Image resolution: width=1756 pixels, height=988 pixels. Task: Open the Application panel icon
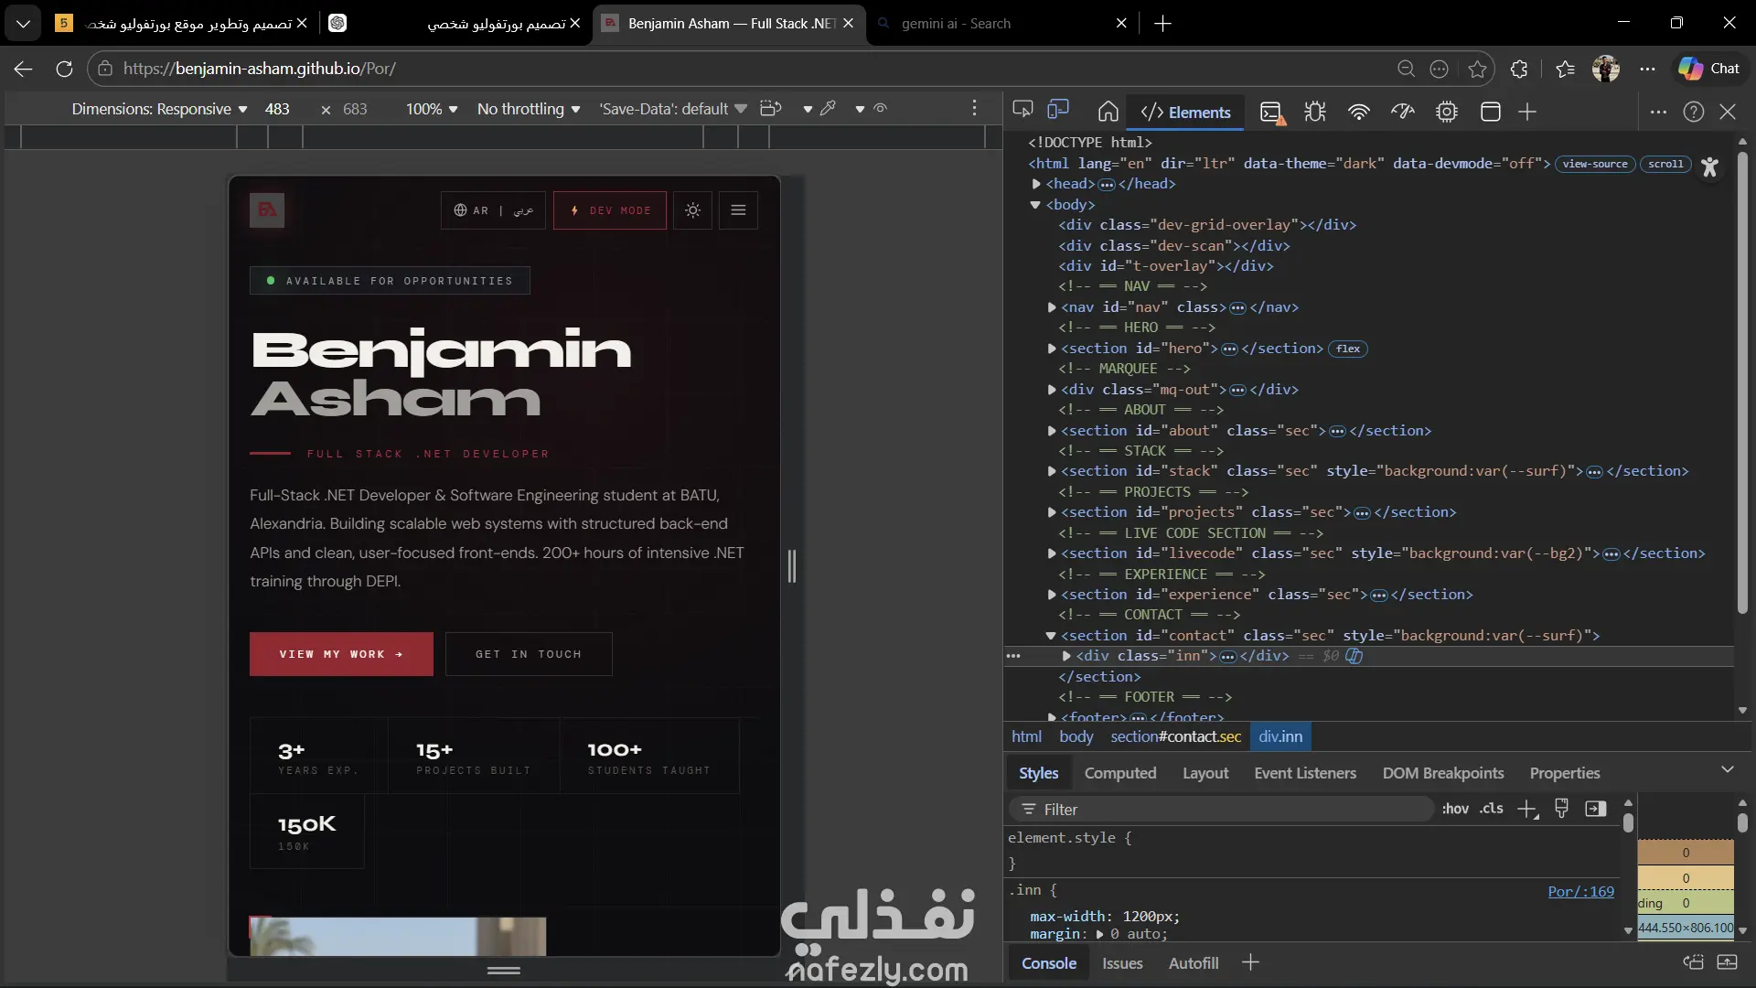coord(1491,112)
